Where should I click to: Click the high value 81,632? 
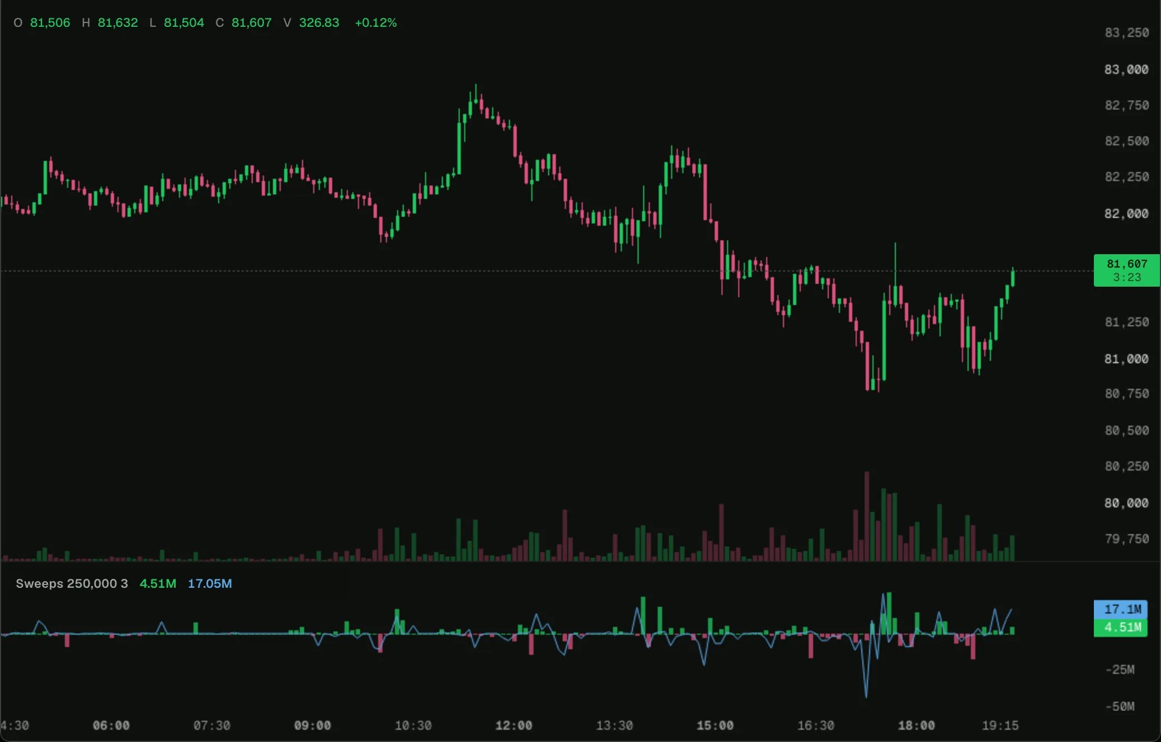117,23
